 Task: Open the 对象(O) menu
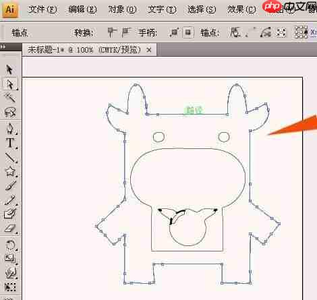click(x=122, y=9)
